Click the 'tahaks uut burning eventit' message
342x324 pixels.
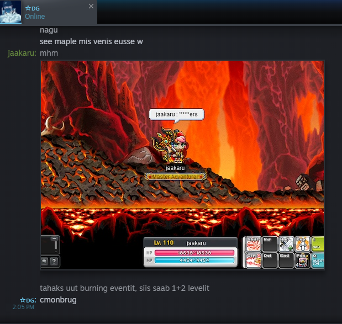coord(124,288)
